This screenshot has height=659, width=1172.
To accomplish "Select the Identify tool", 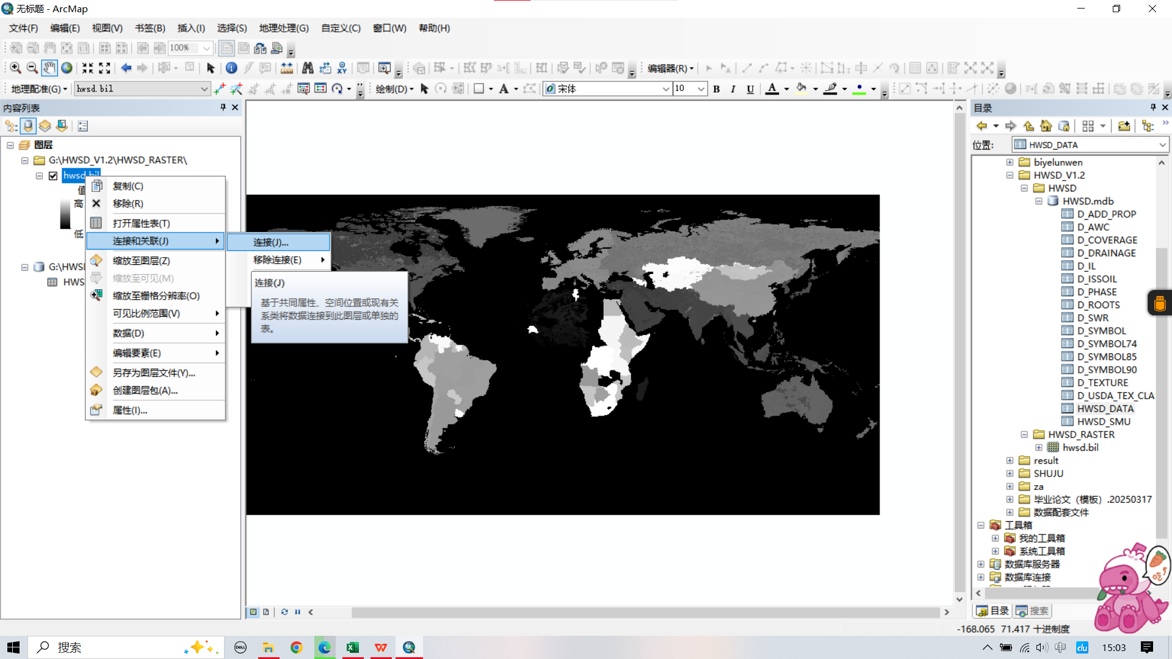I will [231, 68].
